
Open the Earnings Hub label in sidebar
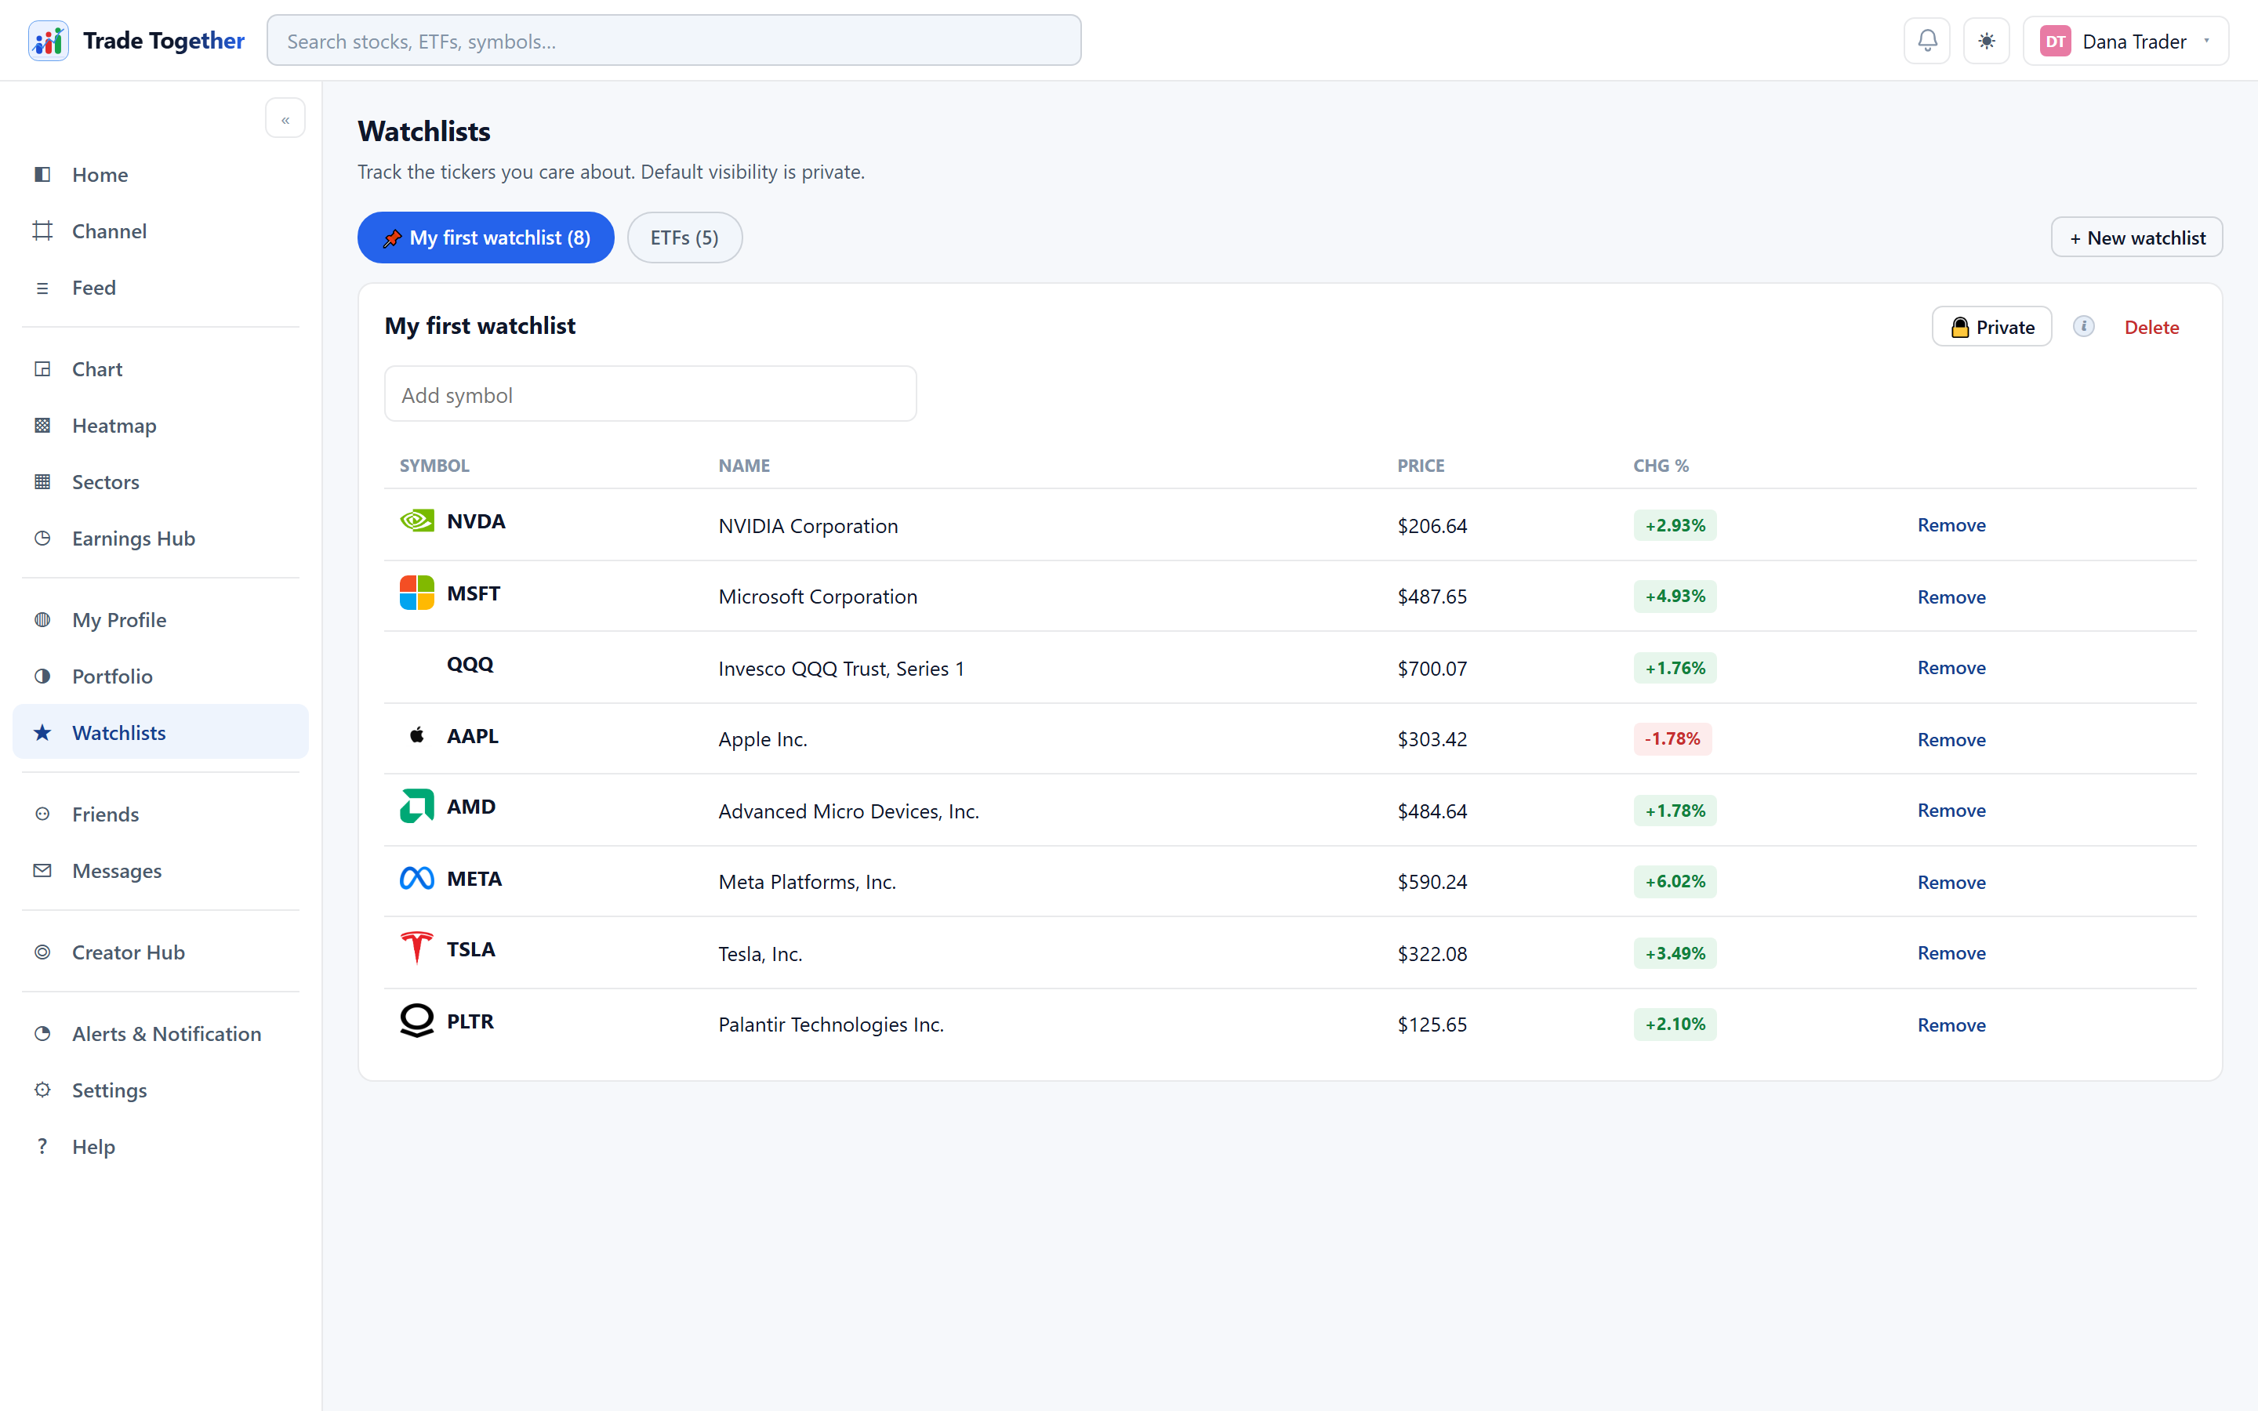tap(133, 539)
